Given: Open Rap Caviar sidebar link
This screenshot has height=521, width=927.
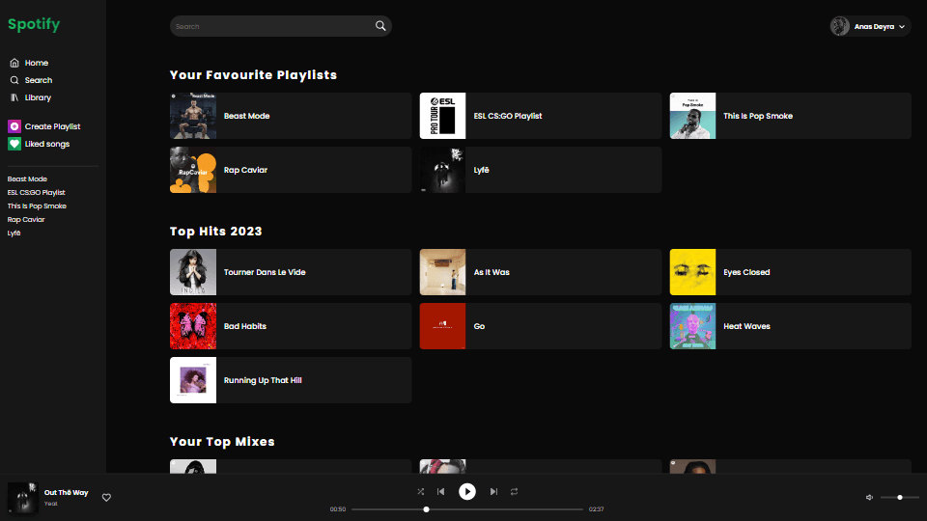Looking at the screenshot, I should 26,219.
